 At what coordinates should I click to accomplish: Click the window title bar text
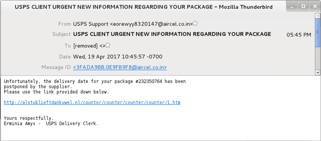[x=144, y=7]
